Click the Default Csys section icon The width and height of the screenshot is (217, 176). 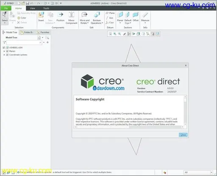coord(128,15)
